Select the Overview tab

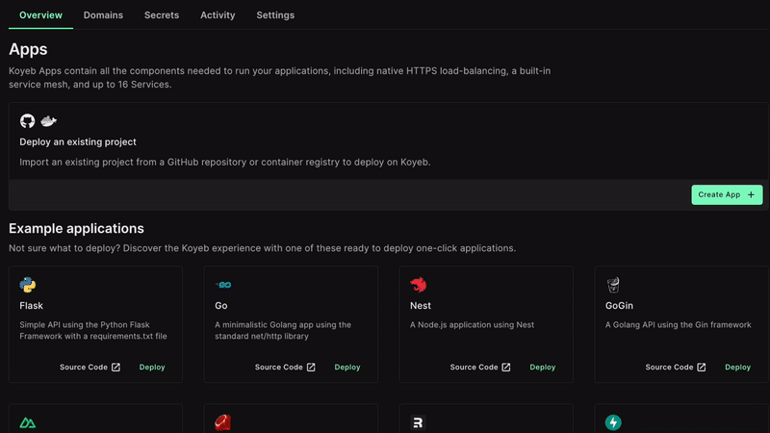pyautogui.click(x=40, y=15)
